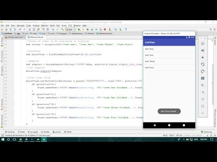Click the Copy icon in toolbar
217x162 pixels.
[x=34, y=30]
